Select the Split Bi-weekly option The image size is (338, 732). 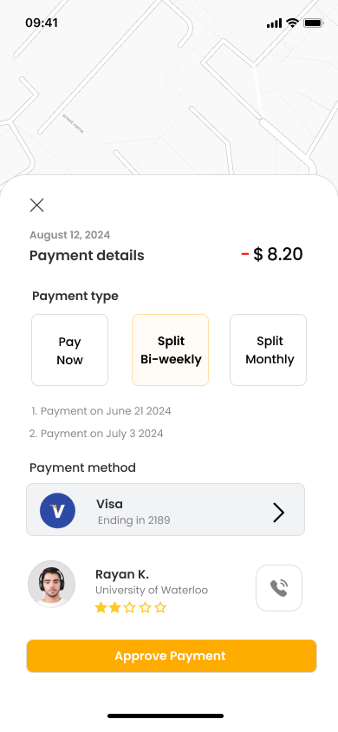[170, 350]
